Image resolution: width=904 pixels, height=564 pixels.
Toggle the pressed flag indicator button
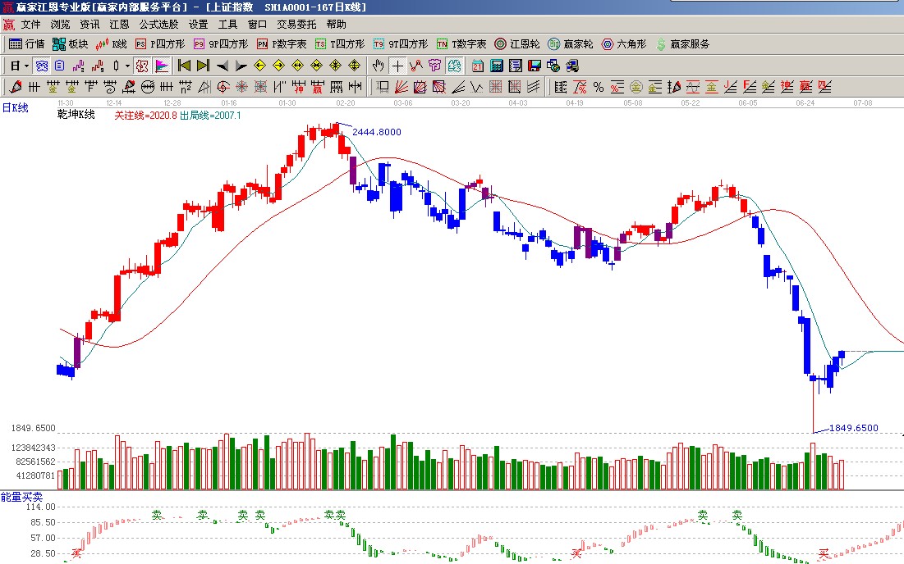pyautogui.click(x=162, y=66)
